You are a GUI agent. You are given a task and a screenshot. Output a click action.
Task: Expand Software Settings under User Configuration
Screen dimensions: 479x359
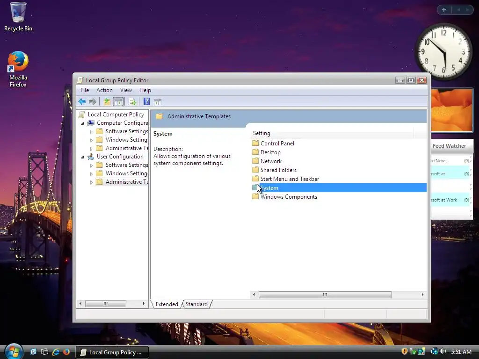point(91,165)
